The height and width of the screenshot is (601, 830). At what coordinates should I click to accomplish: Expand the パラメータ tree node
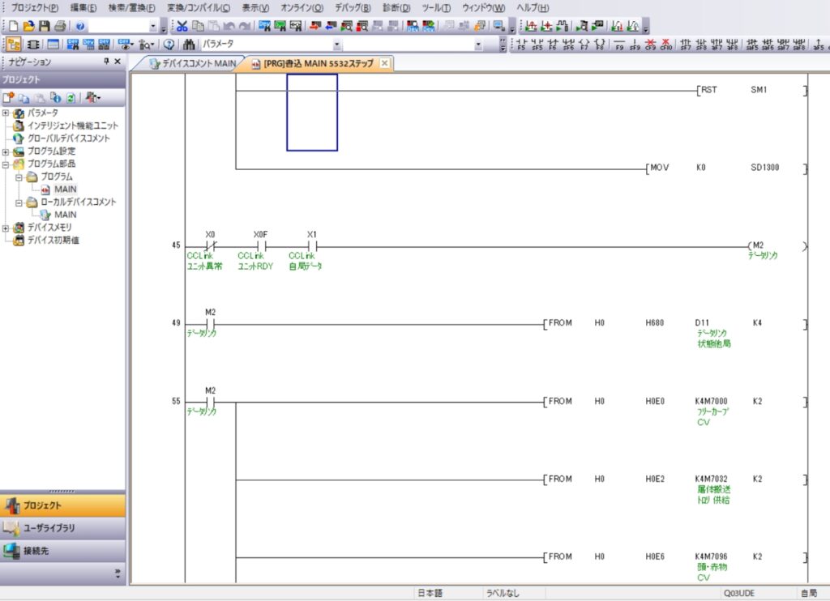point(6,113)
